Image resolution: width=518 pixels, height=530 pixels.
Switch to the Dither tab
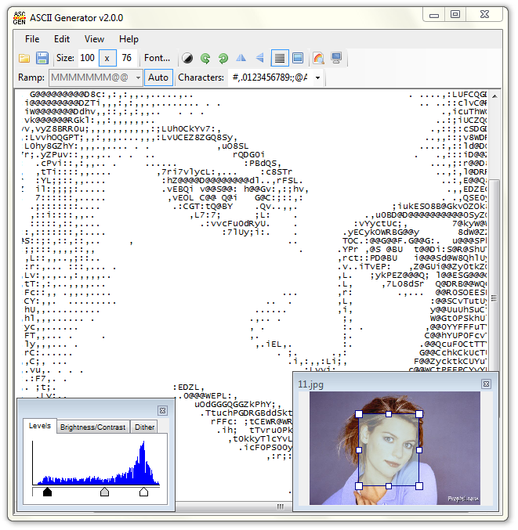[145, 427]
